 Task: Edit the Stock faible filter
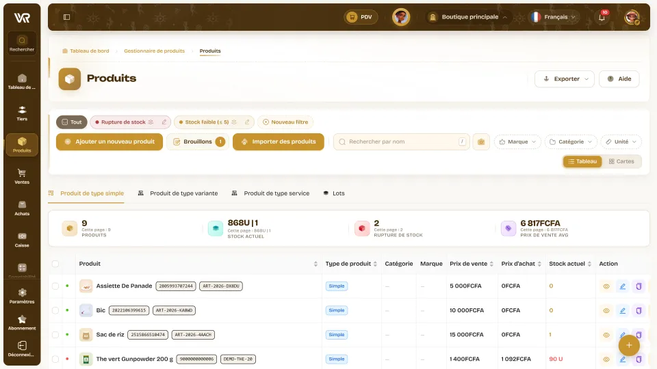click(247, 122)
